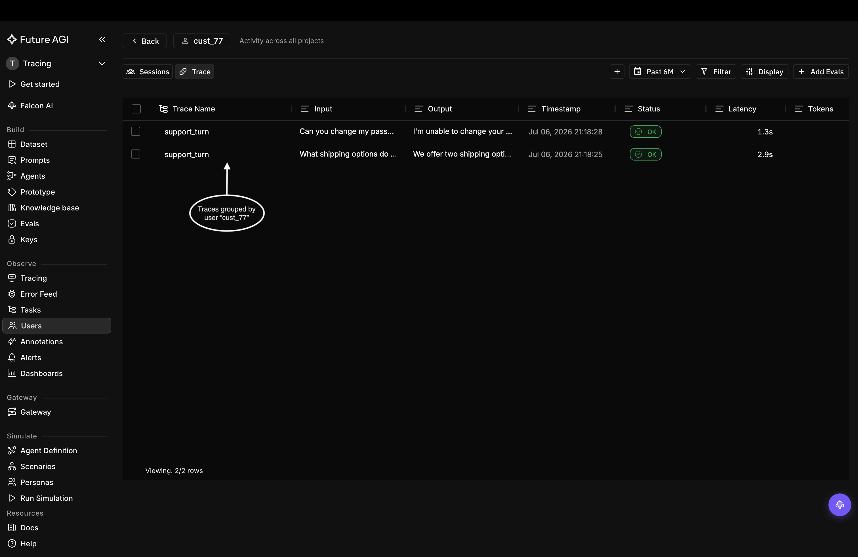858x557 pixels.
Task: Click OK status badge in 21:18:28 row
Action: [645, 132]
